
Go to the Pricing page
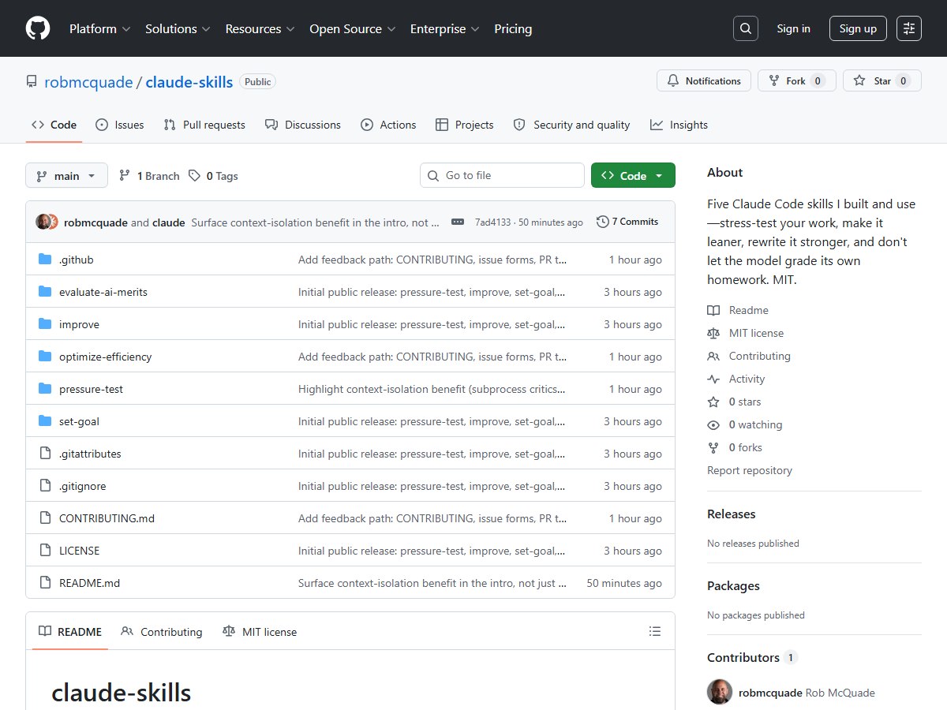[x=513, y=28]
